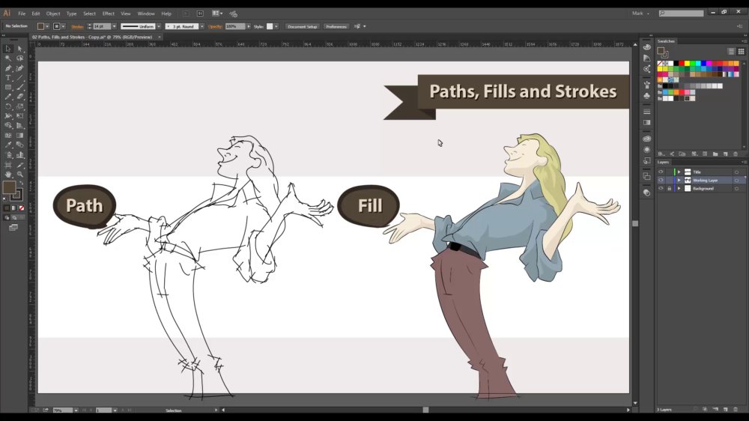The width and height of the screenshot is (749, 421).
Task: Open the Window menu
Action: [x=146, y=13]
